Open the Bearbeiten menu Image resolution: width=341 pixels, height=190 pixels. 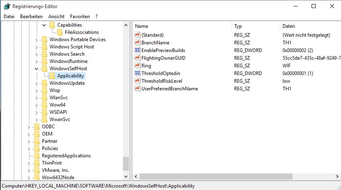tap(31, 17)
